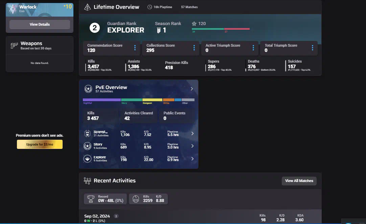Click the Recent Activities node icon
The image size is (366, 224).
(x=87, y=181)
